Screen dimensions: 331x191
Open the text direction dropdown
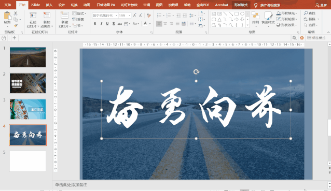(201, 13)
